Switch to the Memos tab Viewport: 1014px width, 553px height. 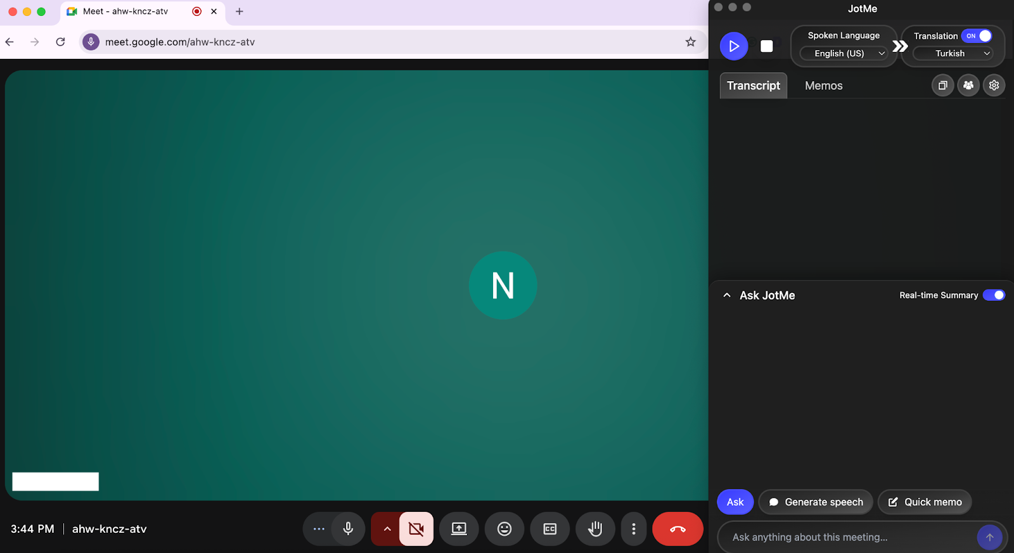point(823,86)
